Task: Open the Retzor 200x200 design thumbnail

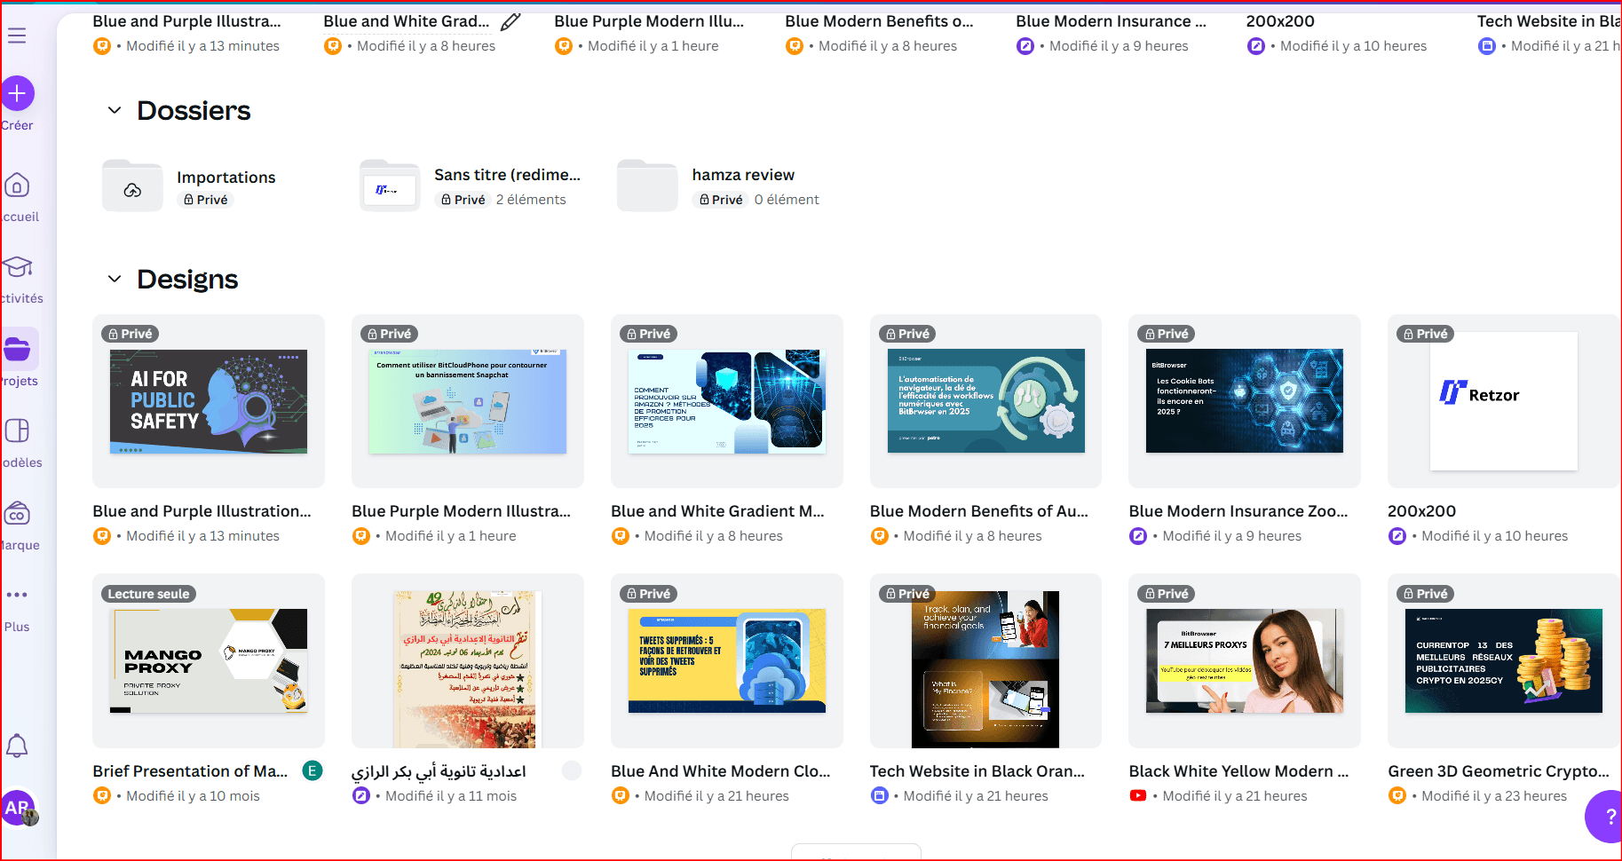Action: coord(1503,401)
